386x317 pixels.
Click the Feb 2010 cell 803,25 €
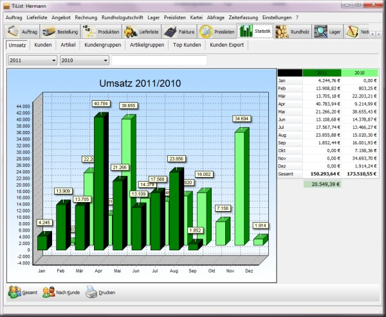(360, 89)
